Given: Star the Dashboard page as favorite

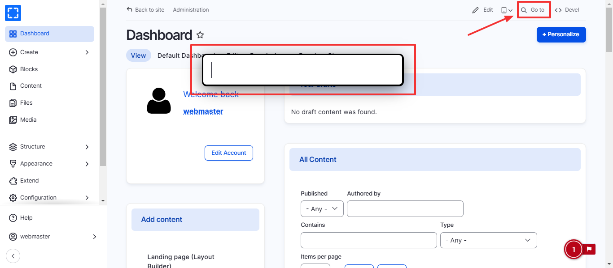Looking at the screenshot, I should click(x=200, y=35).
